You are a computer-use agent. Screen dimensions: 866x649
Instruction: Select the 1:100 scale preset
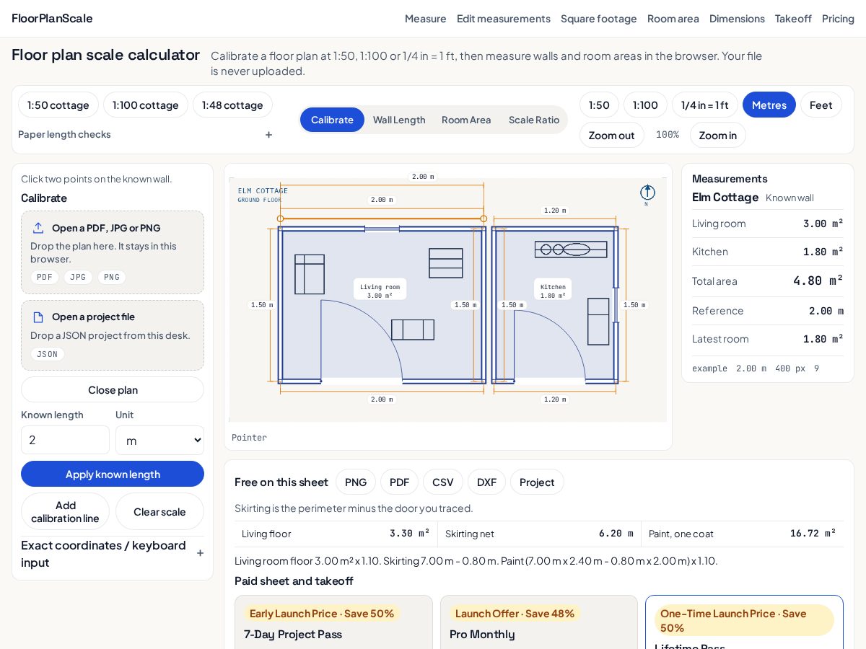click(x=645, y=105)
